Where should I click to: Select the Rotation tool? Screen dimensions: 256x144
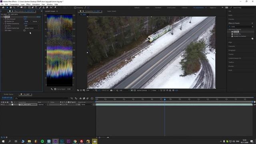[x=18, y=8]
